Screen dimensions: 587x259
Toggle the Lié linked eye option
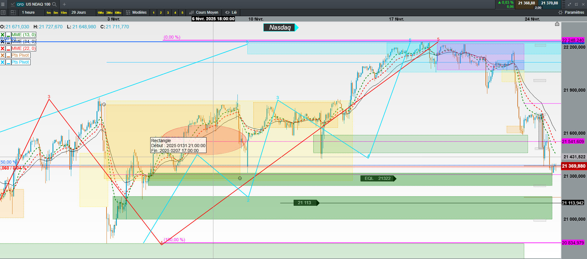click(x=231, y=12)
